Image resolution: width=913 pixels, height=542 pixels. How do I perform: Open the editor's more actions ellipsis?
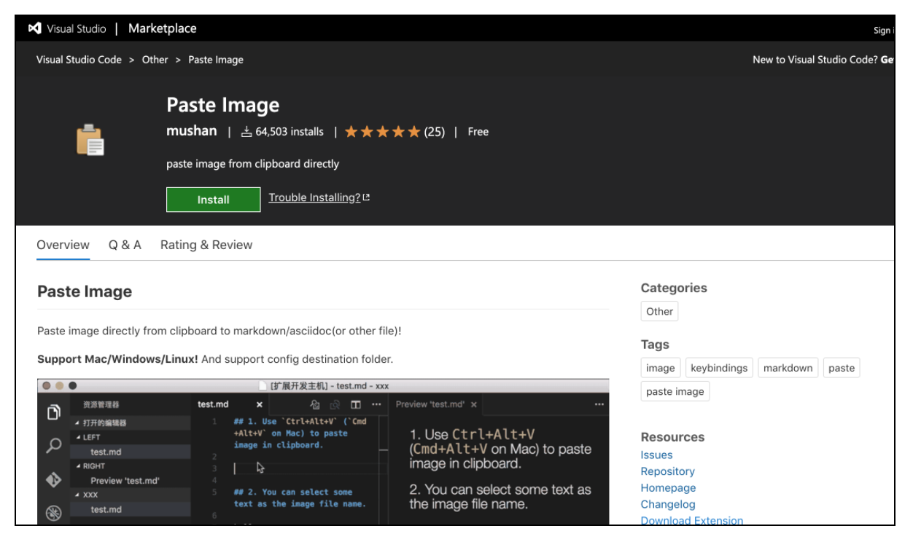(376, 404)
